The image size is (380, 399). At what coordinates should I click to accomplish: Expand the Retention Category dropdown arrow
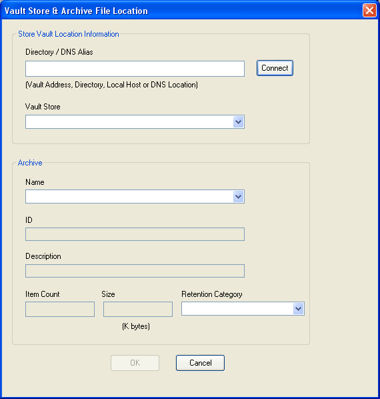coord(299,309)
